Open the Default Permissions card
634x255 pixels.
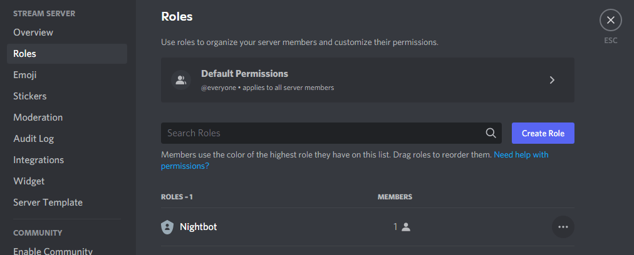pyautogui.click(x=368, y=80)
